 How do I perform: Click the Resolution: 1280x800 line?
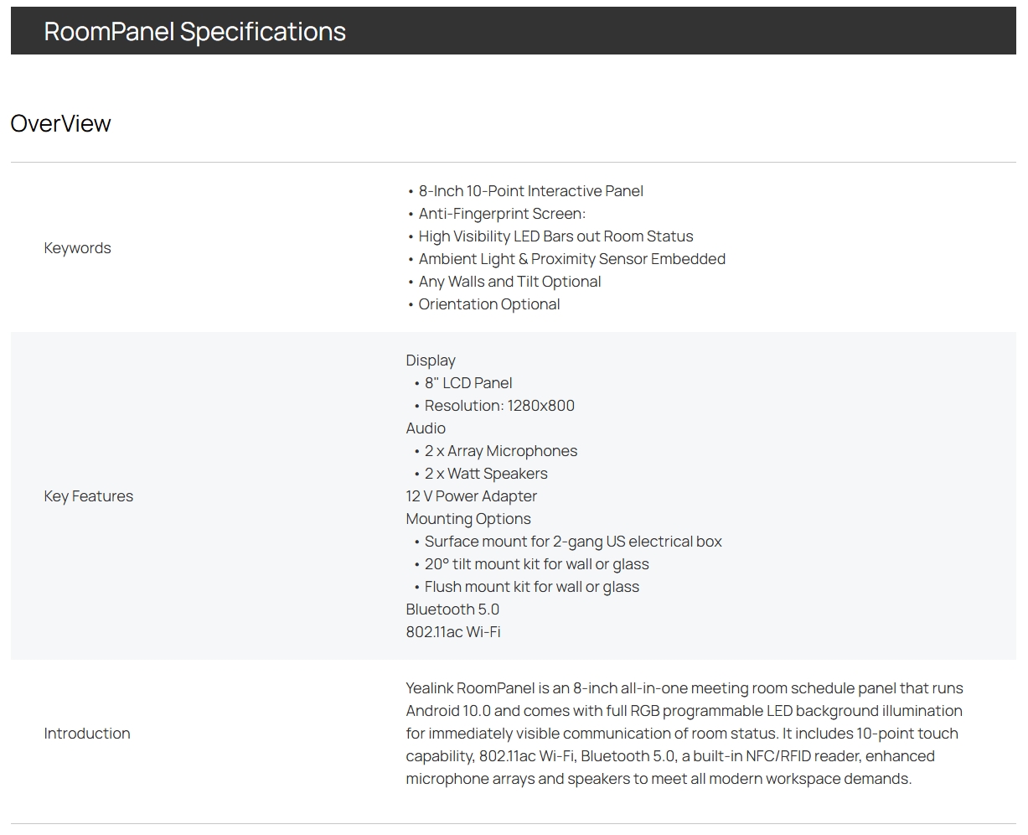pos(499,406)
